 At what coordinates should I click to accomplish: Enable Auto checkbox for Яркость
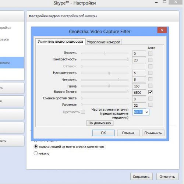pyautogui.click(x=150, y=53)
